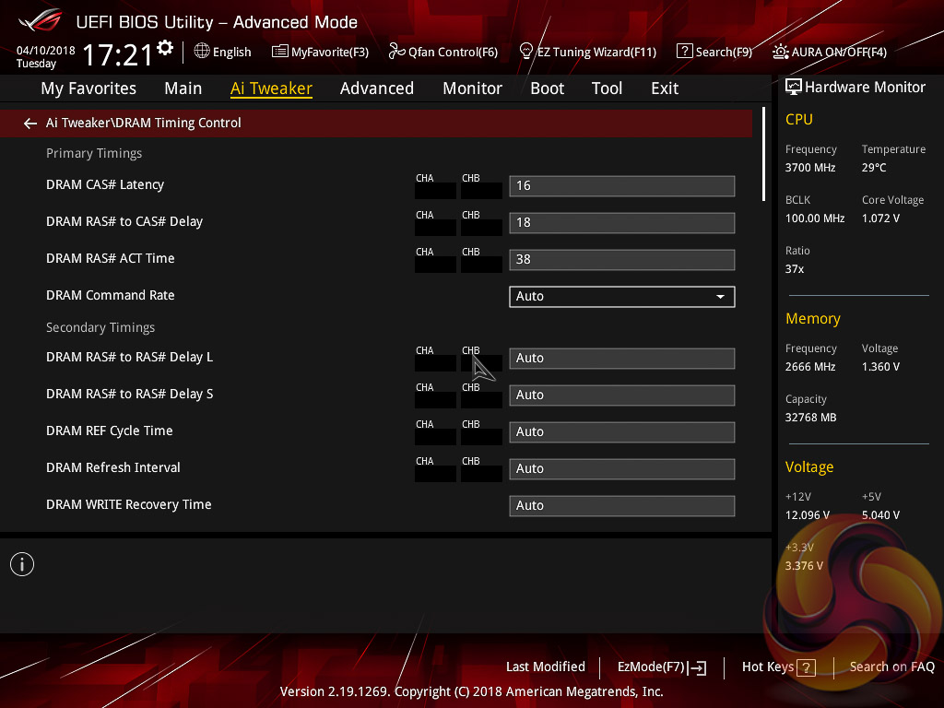Open MyFavorite list icon
The width and height of the screenshot is (944, 708).
279,52
